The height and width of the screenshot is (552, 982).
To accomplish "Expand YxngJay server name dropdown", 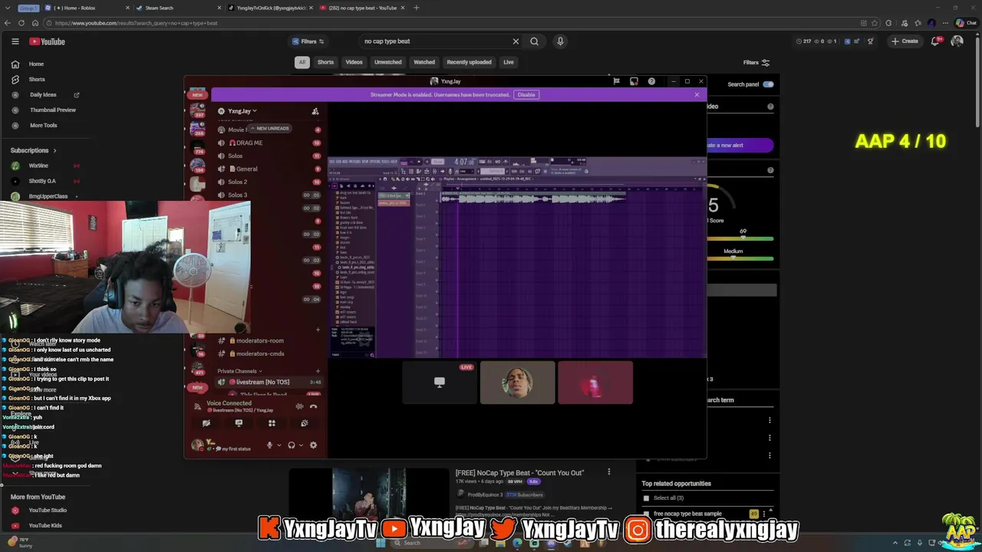I will [x=242, y=111].
